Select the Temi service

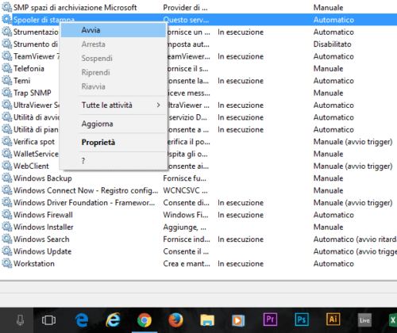(x=21, y=81)
